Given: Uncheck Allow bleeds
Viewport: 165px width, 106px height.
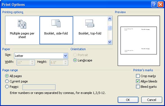Looking at the screenshot, I should click(x=138, y=81).
